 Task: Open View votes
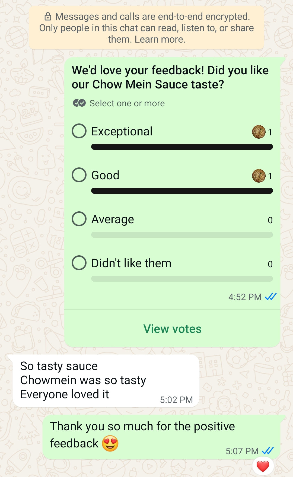click(172, 329)
